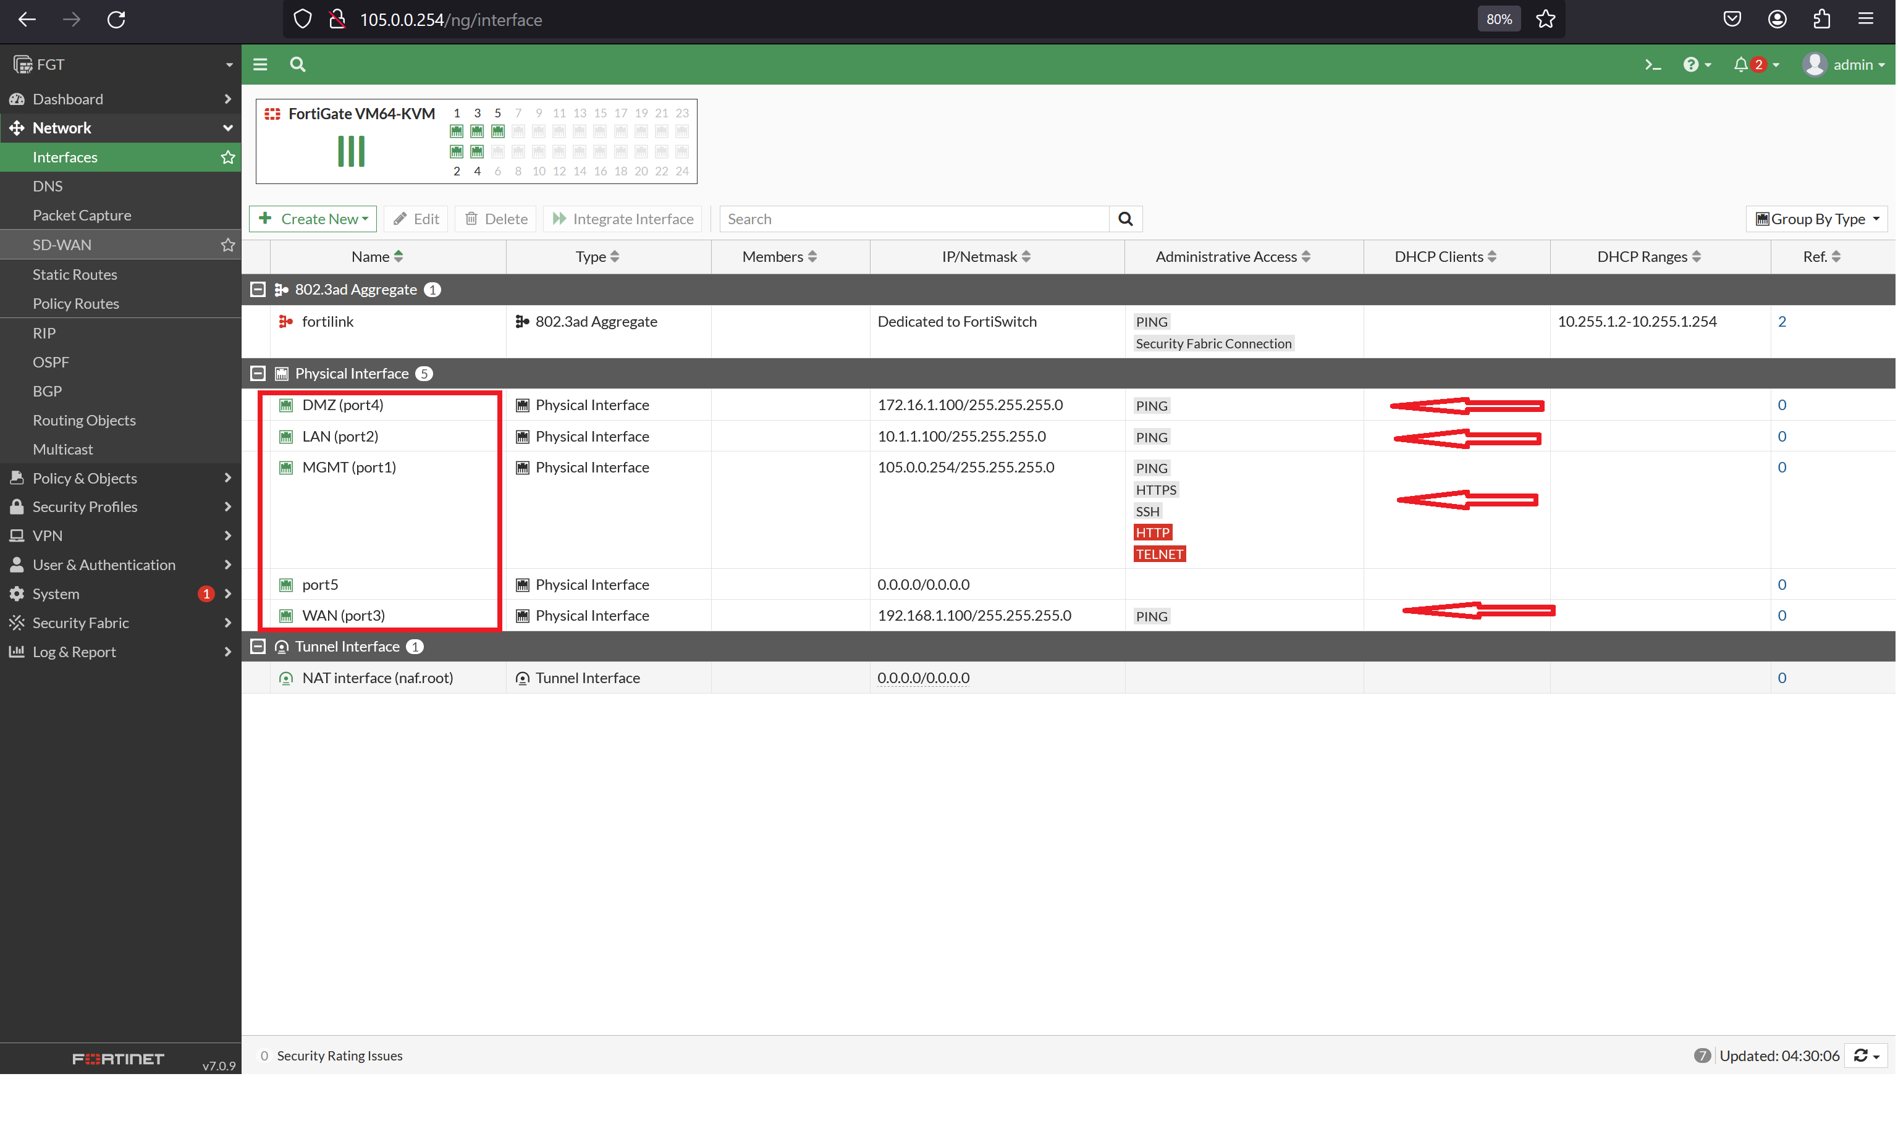Click the hamburger icon to collapse the sidebar
Viewport: 1898px width, 1142px height.
point(260,65)
